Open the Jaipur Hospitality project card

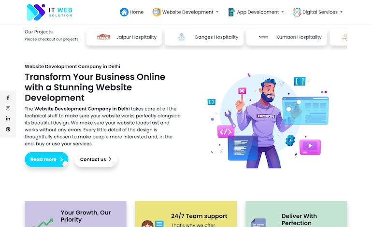tap(124, 37)
